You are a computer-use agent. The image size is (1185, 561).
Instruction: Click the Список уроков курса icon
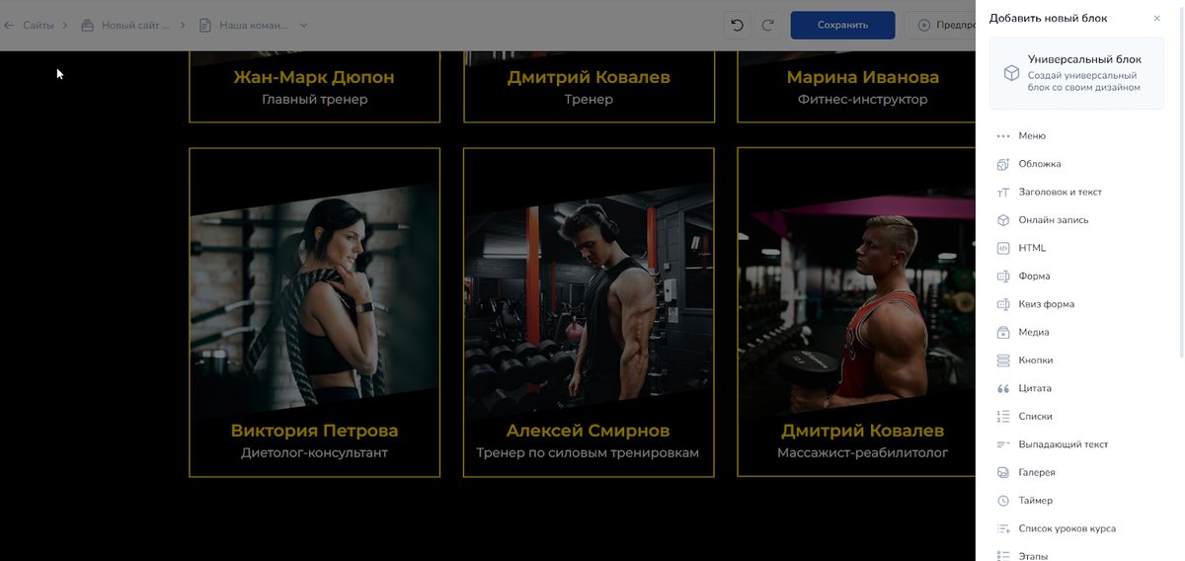[x=1003, y=529]
